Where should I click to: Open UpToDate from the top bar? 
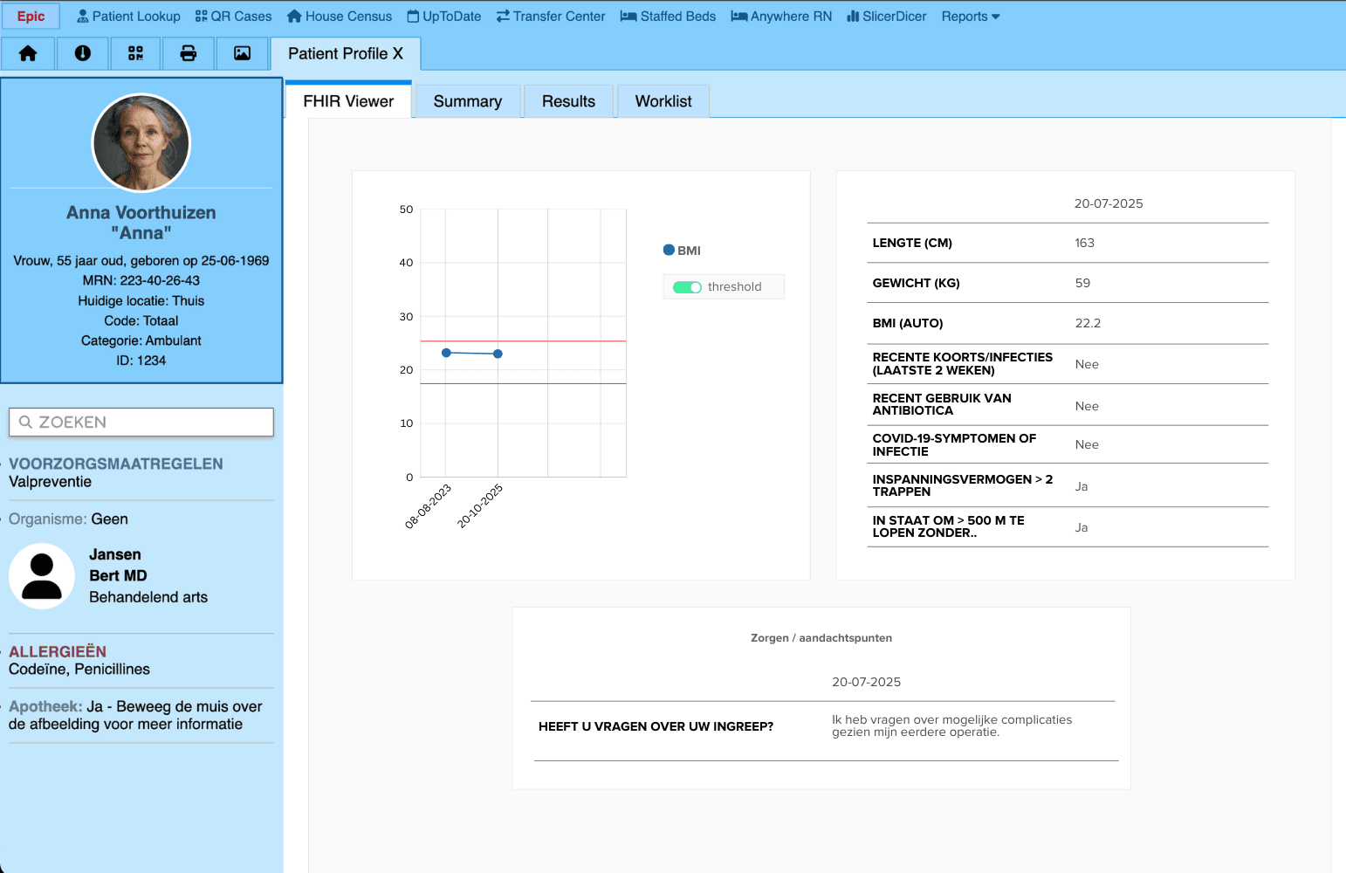tap(443, 16)
